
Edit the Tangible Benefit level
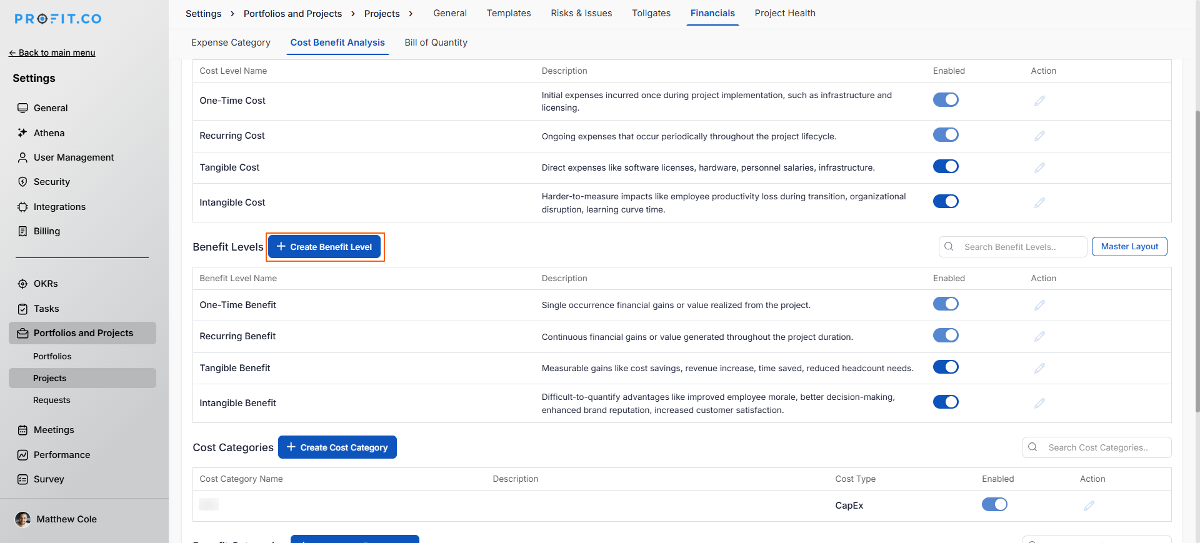[x=1039, y=369]
